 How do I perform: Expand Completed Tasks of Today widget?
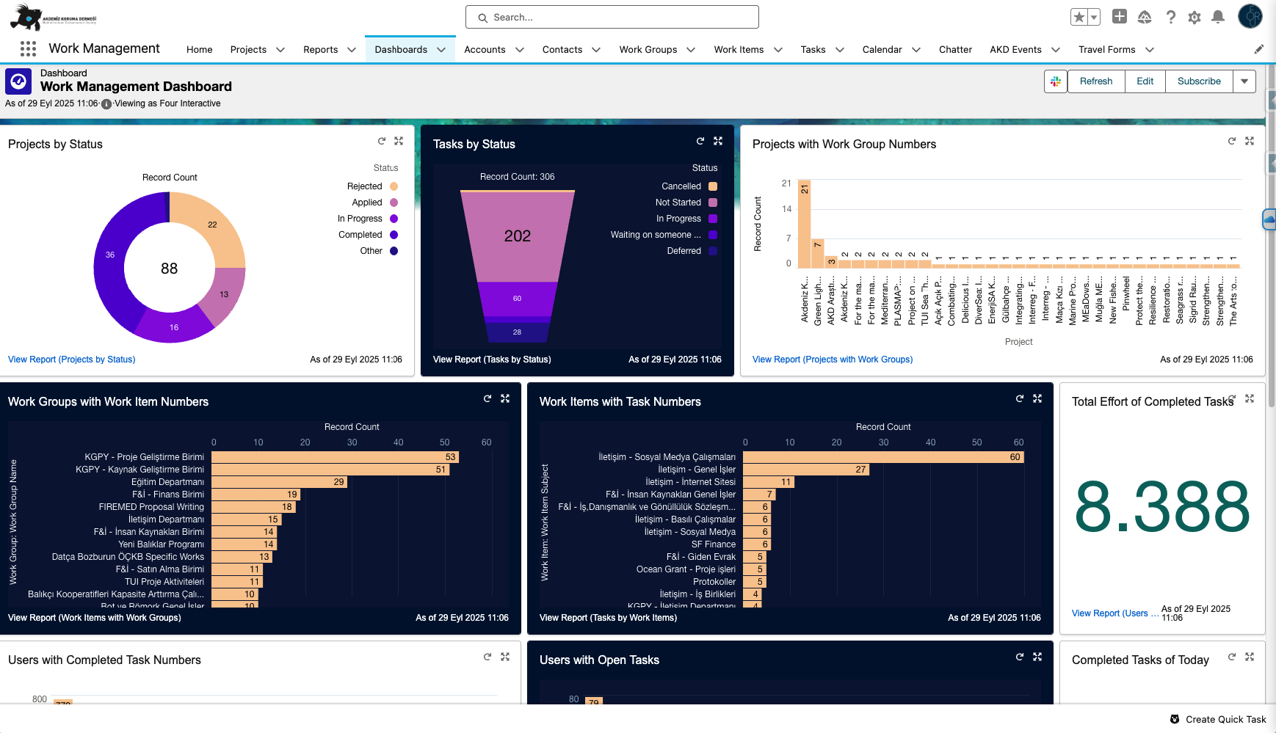tap(1250, 657)
